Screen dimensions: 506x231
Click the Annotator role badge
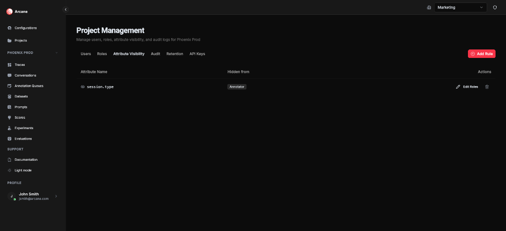pyautogui.click(x=237, y=87)
